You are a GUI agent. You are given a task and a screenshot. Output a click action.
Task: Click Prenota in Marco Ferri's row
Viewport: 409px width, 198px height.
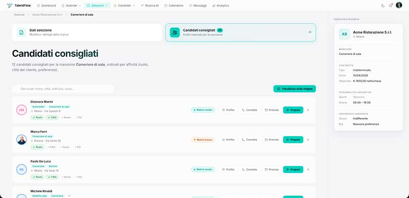[271, 140]
